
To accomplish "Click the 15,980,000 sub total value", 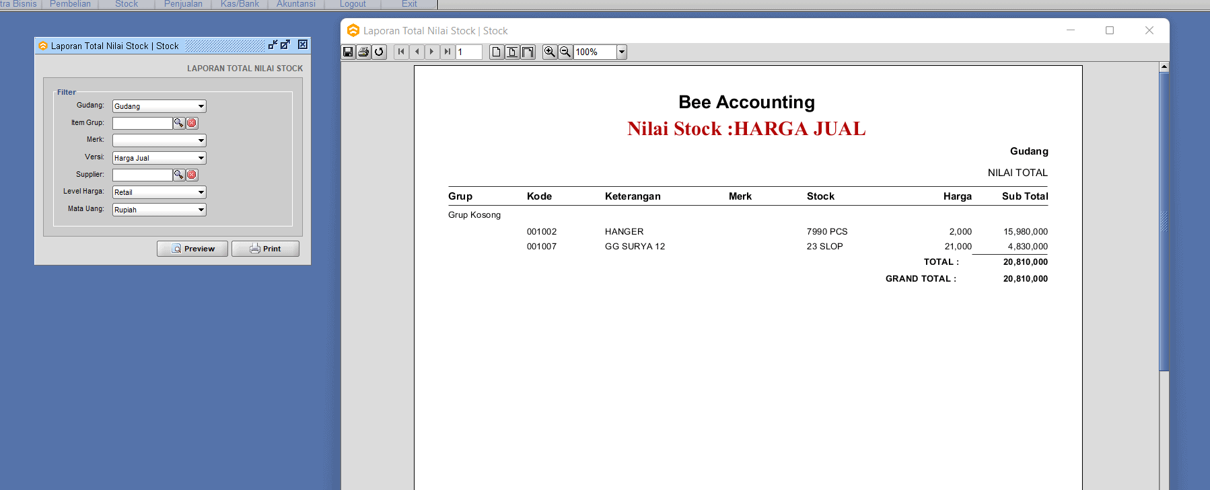I will tap(1026, 231).
